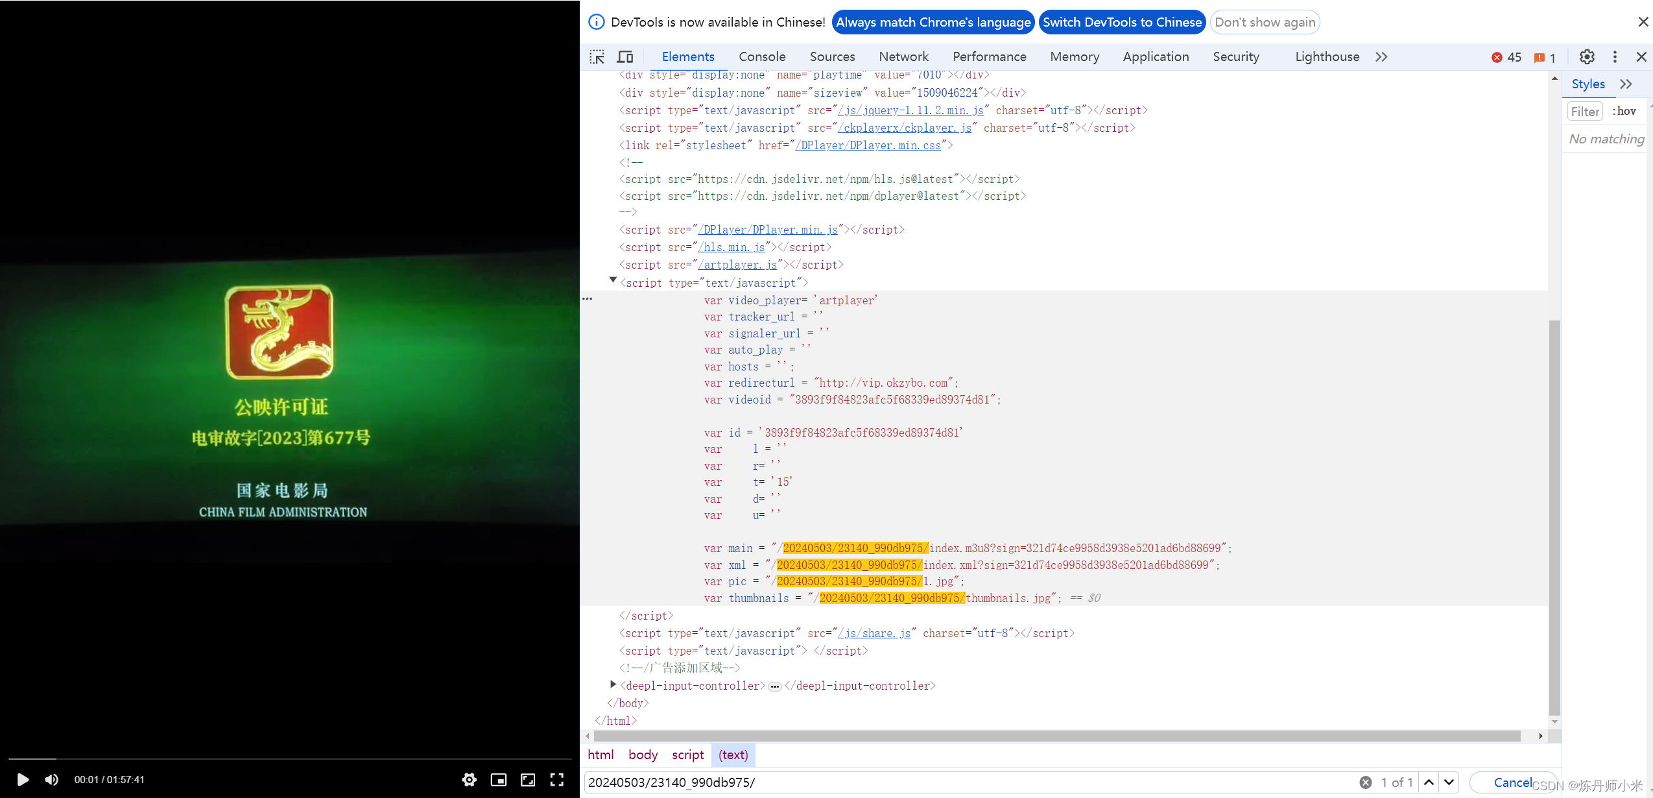1653x798 pixels.
Task: Go to next search result arrow
Action: (x=1449, y=782)
